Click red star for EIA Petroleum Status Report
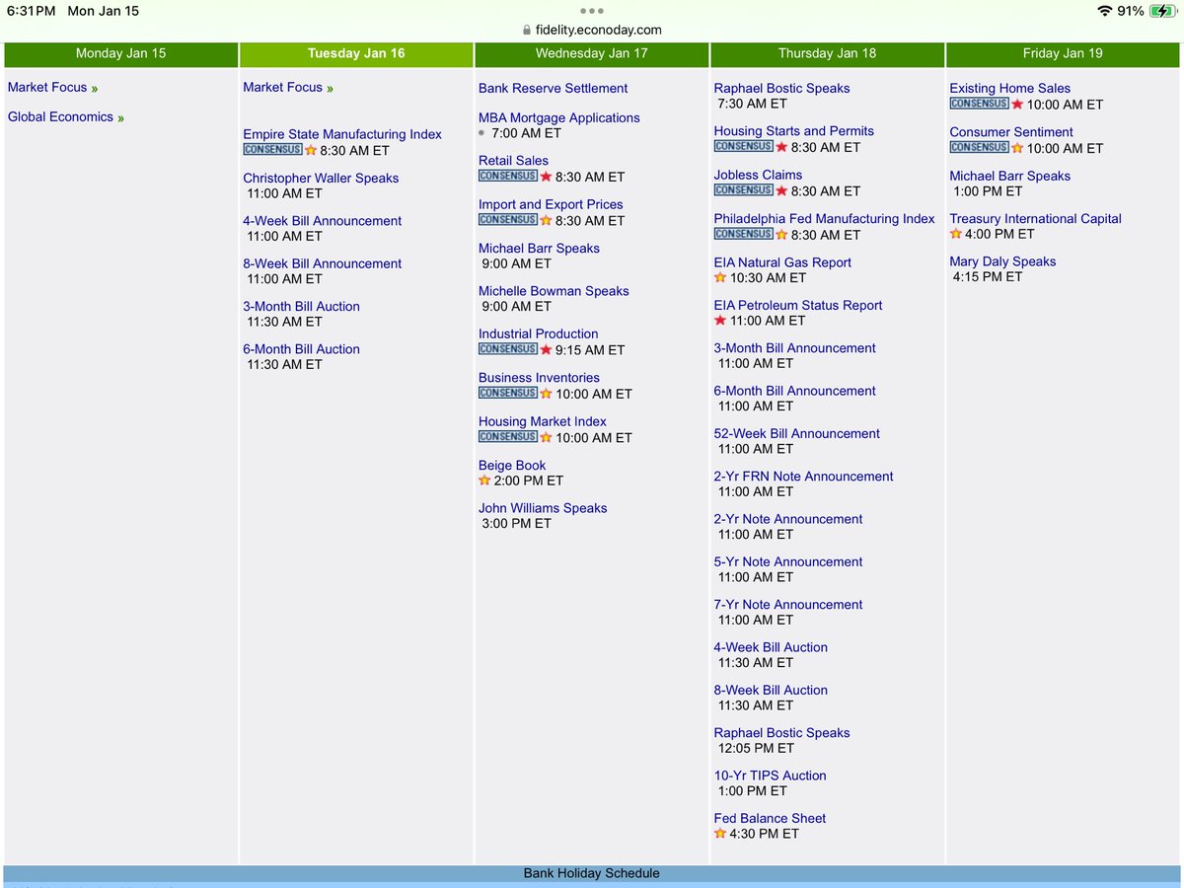1184x888 pixels. coord(720,320)
